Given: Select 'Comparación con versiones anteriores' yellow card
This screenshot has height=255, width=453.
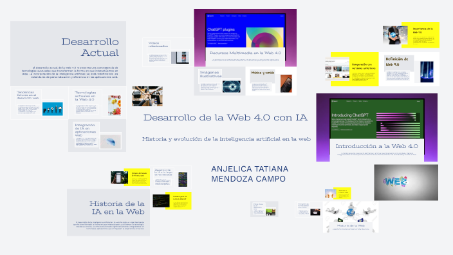Looking at the screenshot, I should [x=364, y=69].
